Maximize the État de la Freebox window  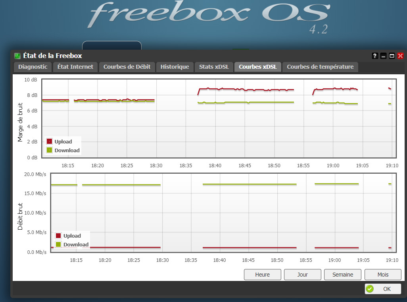pyautogui.click(x=392, y=56)
